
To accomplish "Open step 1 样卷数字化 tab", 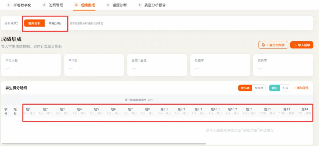I will click(x=19, y=5).
